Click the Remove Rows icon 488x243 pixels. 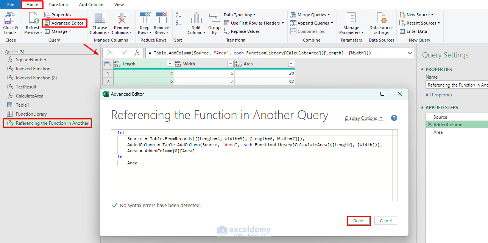pos(161,18)
